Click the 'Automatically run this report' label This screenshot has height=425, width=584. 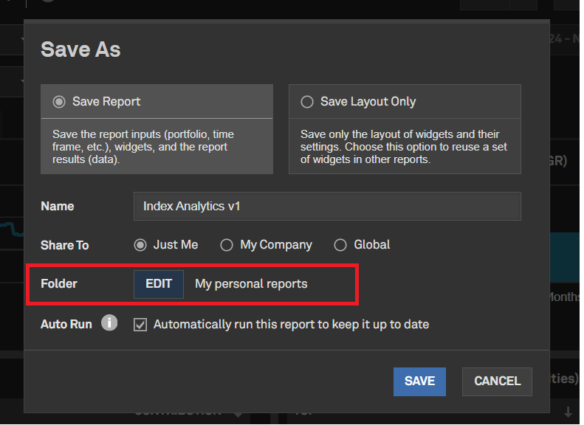291,324
